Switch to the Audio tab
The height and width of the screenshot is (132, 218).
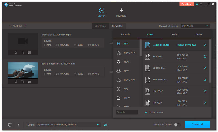pos(174,34)
